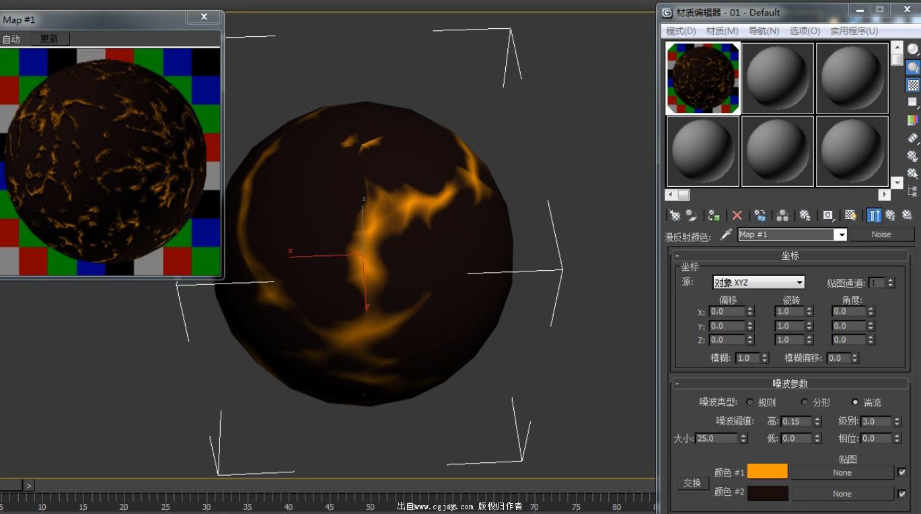Viewport: 921px width, 514px height.
Task: Click the Material ID Channel icon
Action: (805, 216)
